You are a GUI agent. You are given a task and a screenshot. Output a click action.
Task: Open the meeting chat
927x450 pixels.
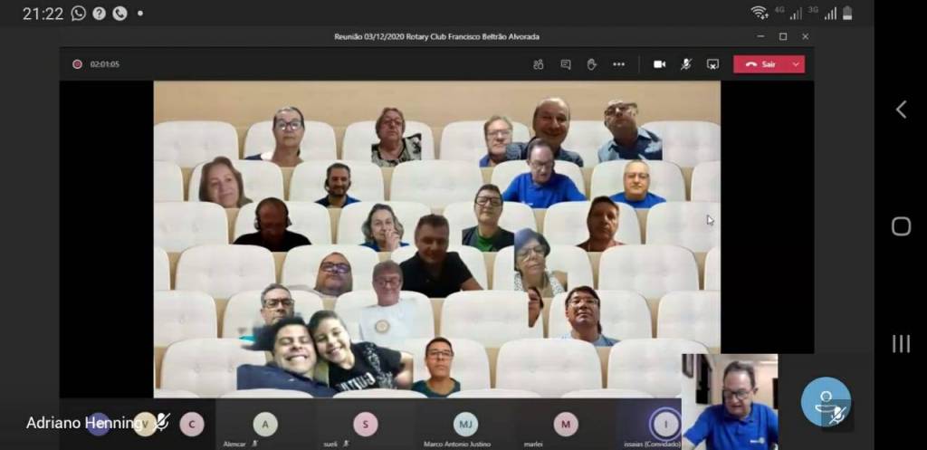[x=566, y=64]
